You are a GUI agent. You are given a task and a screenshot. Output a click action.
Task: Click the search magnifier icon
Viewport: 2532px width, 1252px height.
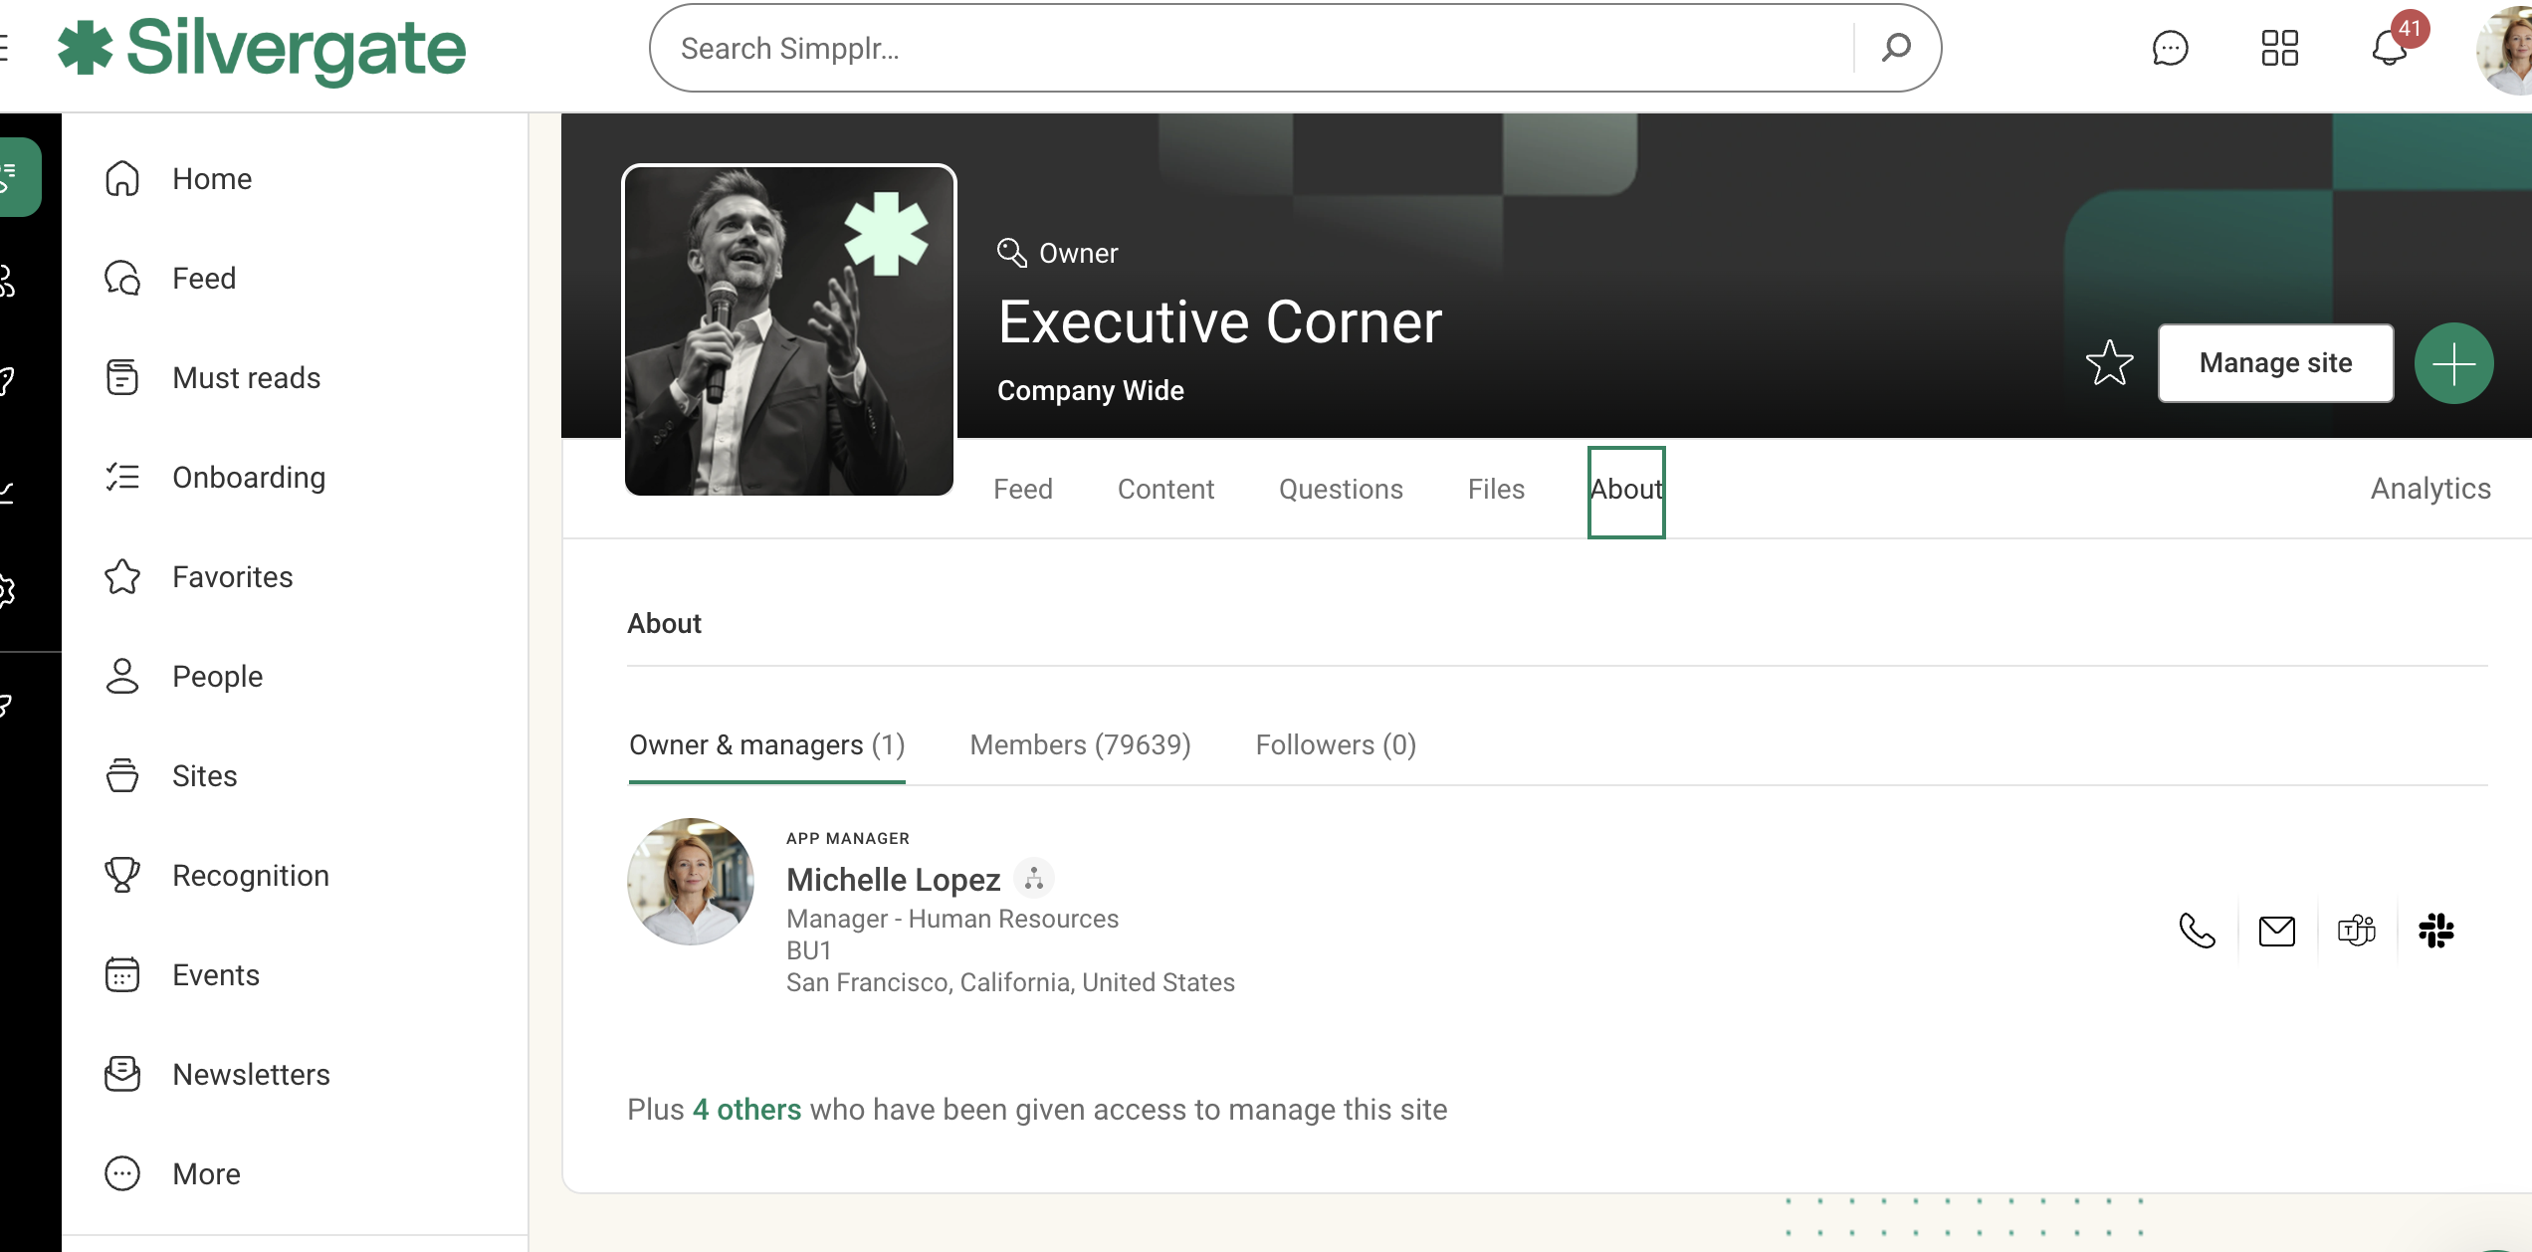pyautogui.click(x=1896, y=48)
